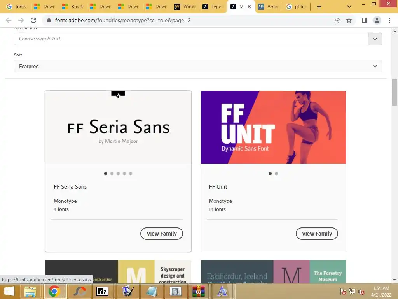The width and height of the screenshot is (398, 299).
Task: View Family for FF Unit
Action: [317, 234]
